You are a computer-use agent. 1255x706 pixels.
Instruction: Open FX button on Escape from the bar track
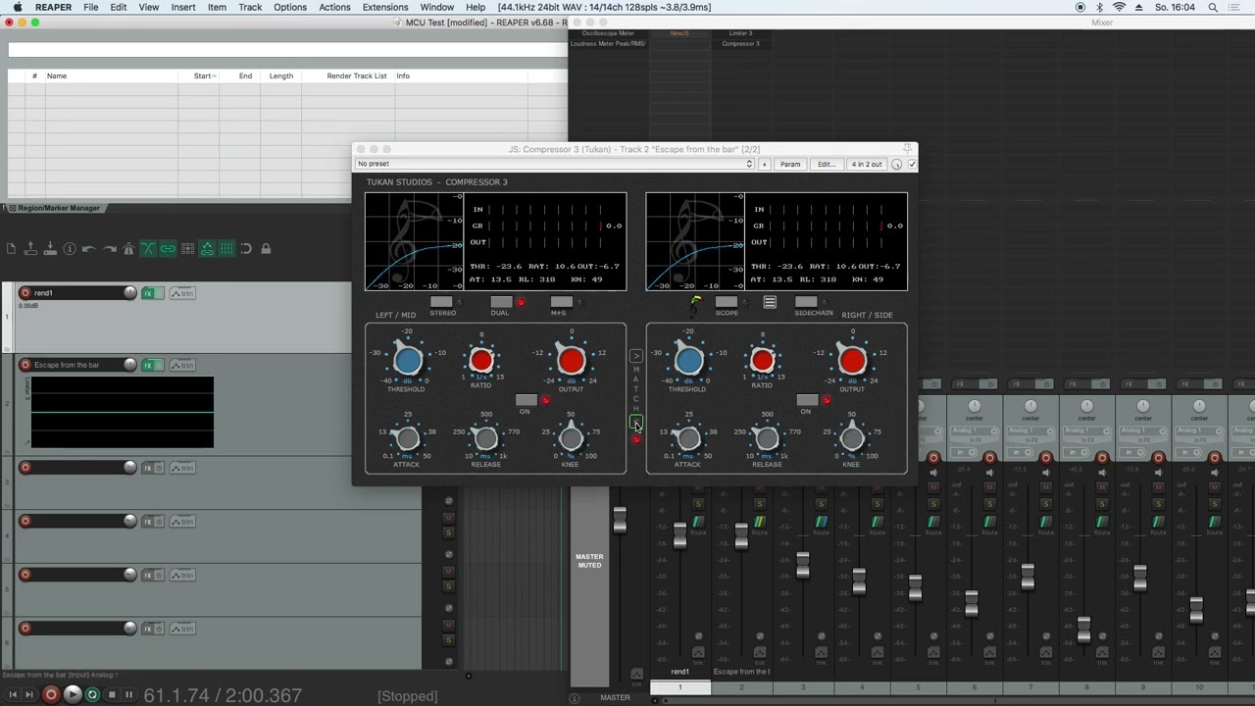click(x=148, y=365)
